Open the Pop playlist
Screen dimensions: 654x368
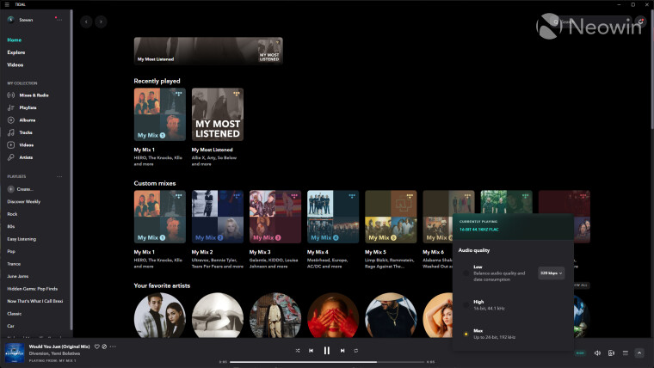point(11,251)
